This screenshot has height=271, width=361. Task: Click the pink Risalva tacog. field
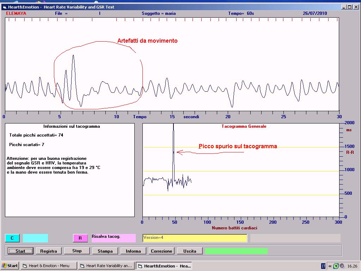114,238
